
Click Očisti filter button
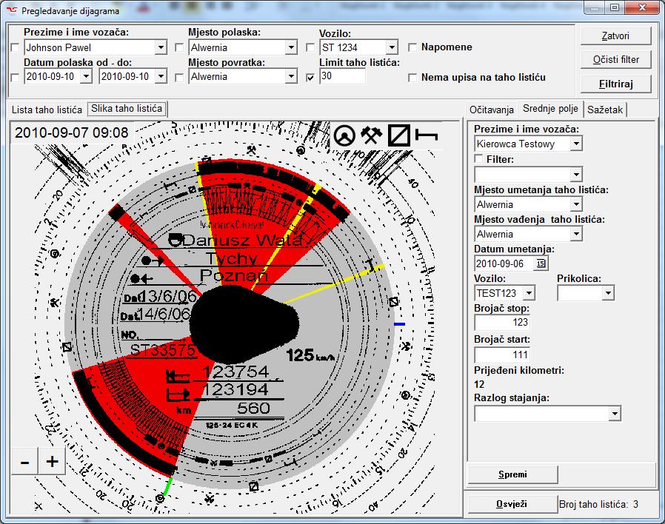click(x=615, y=60)
